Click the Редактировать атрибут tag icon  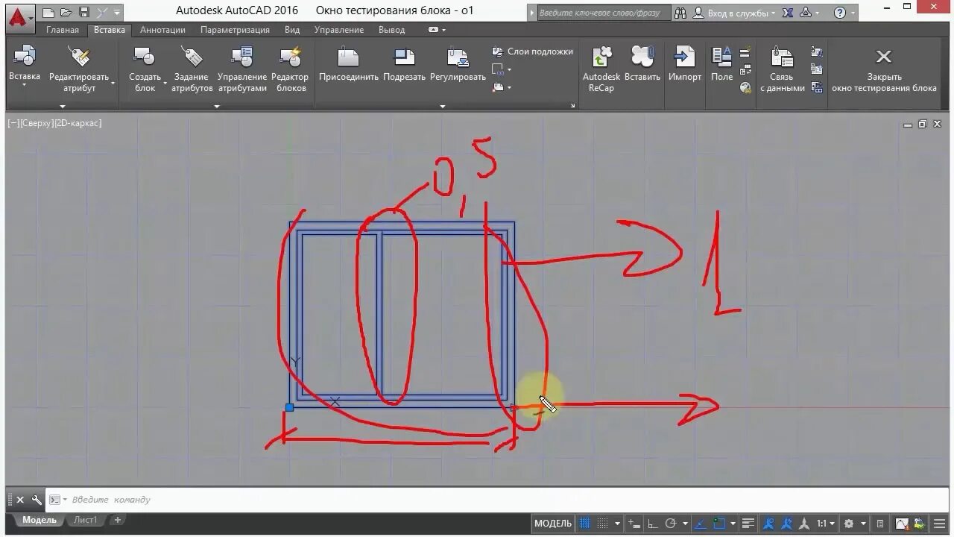point(79,57)
